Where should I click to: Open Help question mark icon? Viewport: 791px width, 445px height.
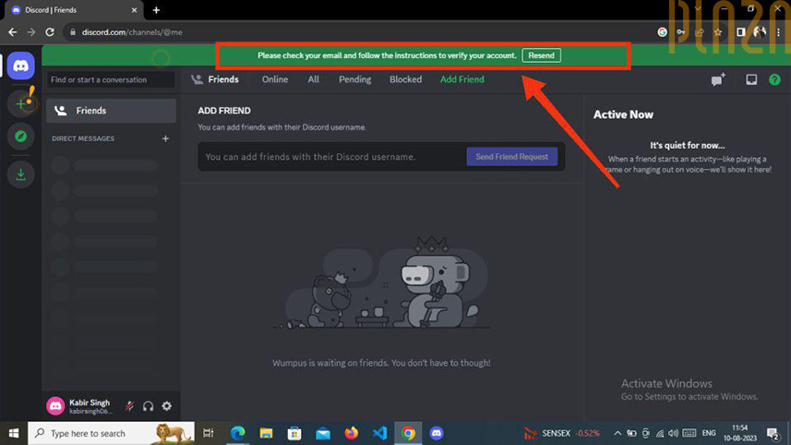pos(774,79)
